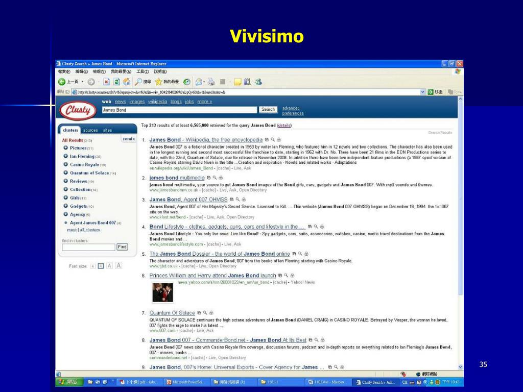Expand the Girls cluster

[66, 198]
